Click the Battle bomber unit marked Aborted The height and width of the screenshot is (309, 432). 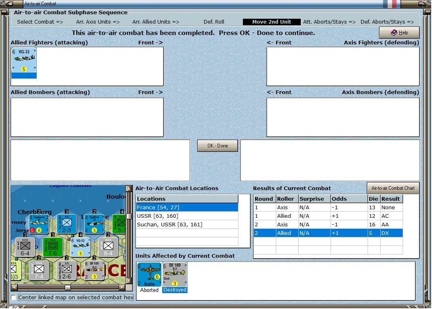(149, 275)
